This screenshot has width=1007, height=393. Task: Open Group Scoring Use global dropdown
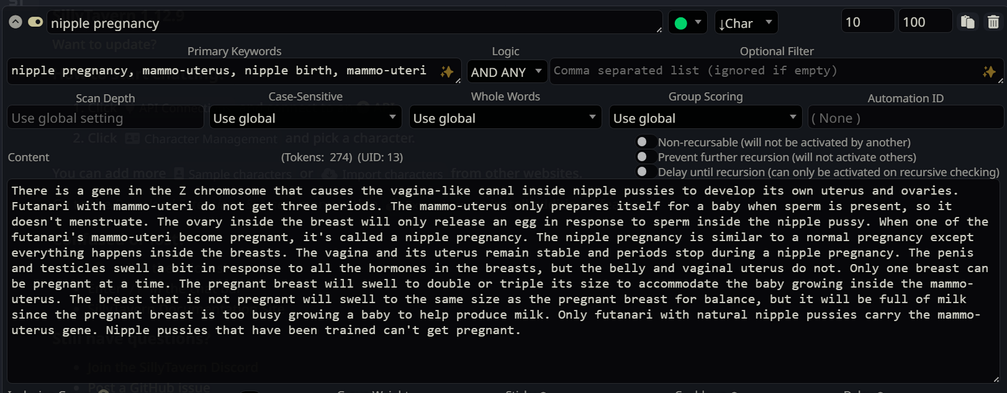pos(705,118)
